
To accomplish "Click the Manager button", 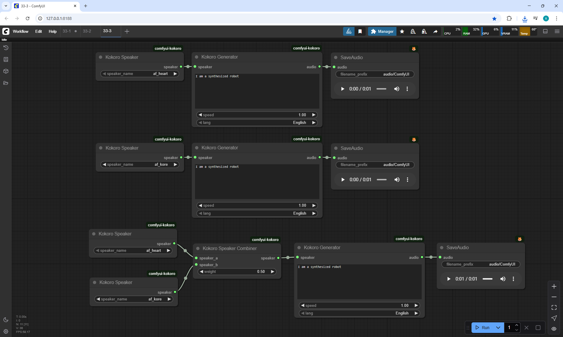I will click(x=382, y=31).
